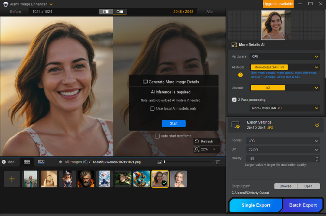Click the AI Model help question icon
This screenshot has width=326, height=216.
coord(240,75)
